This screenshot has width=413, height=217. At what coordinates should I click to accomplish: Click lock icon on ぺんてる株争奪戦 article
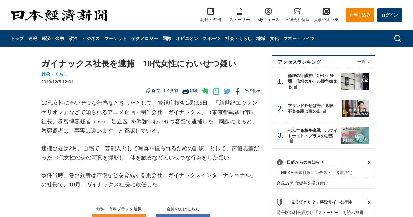[x=292, y=141]
